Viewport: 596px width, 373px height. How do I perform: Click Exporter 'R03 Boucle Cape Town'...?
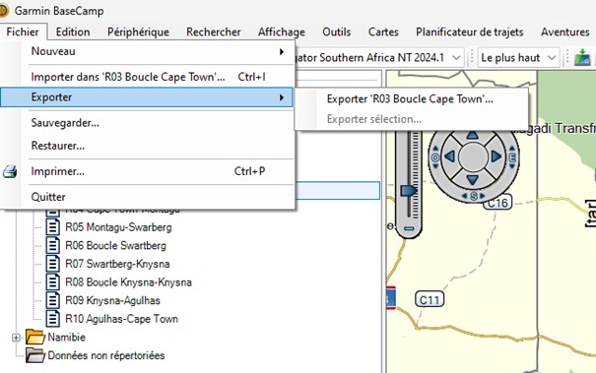click(x=412, y=99)
